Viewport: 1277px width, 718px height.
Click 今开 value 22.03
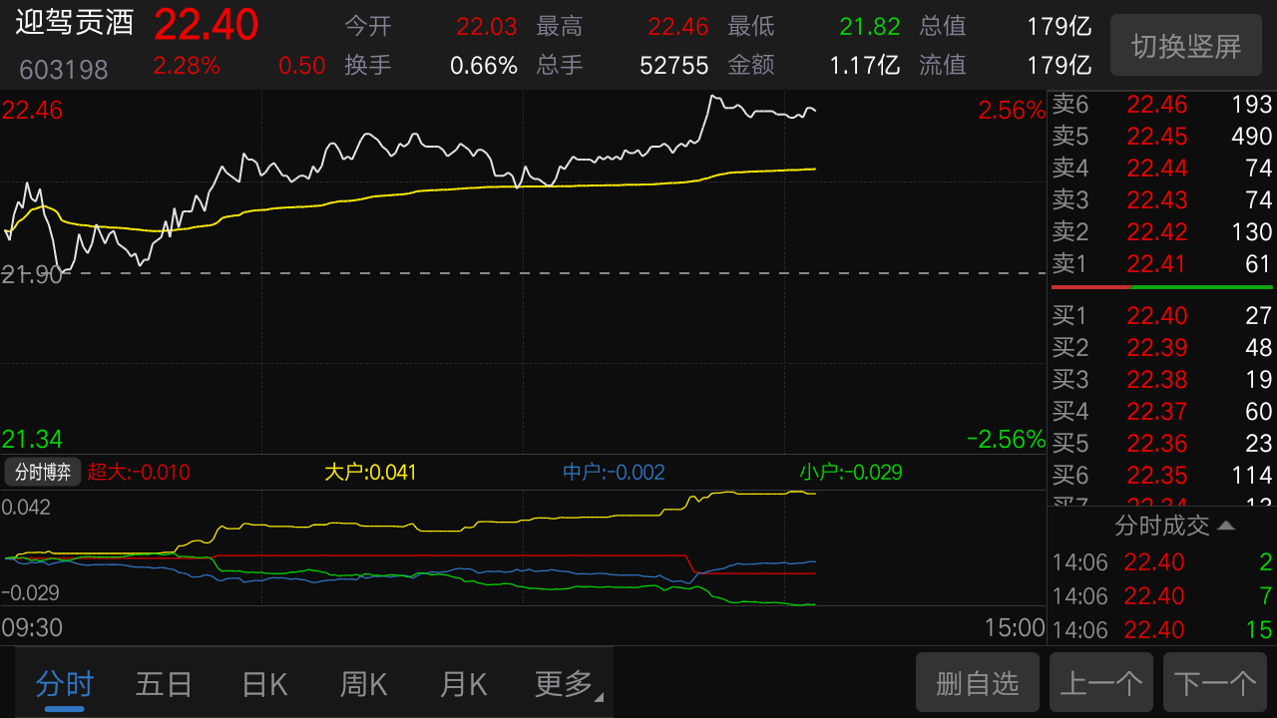[488, 27]
